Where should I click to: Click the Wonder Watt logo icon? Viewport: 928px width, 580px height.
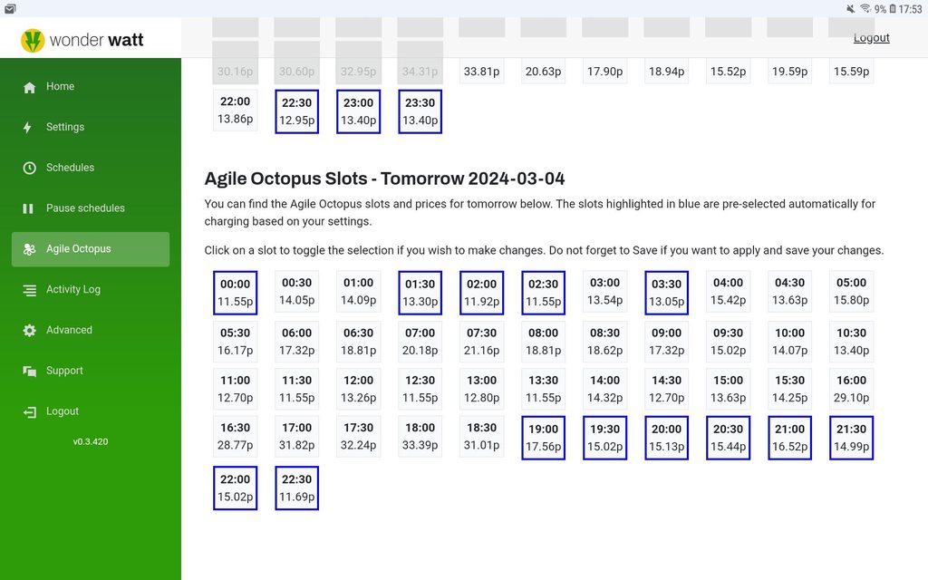click(x=33, y=41)
